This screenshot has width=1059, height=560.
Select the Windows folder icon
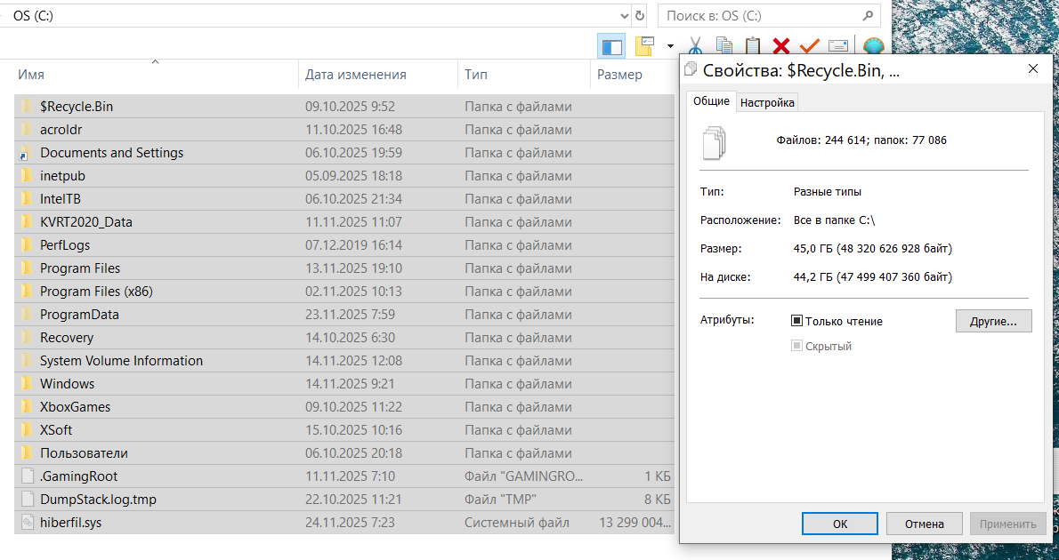pyautogui.click(x=27, y=383)
